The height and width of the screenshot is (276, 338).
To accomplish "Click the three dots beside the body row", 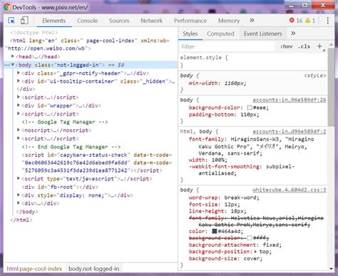I will tap(6, 65).
